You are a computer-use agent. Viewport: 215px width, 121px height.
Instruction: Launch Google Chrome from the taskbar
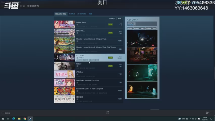(x=25, y=119)
